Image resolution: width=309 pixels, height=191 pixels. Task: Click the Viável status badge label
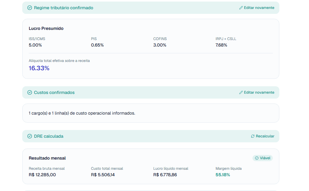(262, 158)
